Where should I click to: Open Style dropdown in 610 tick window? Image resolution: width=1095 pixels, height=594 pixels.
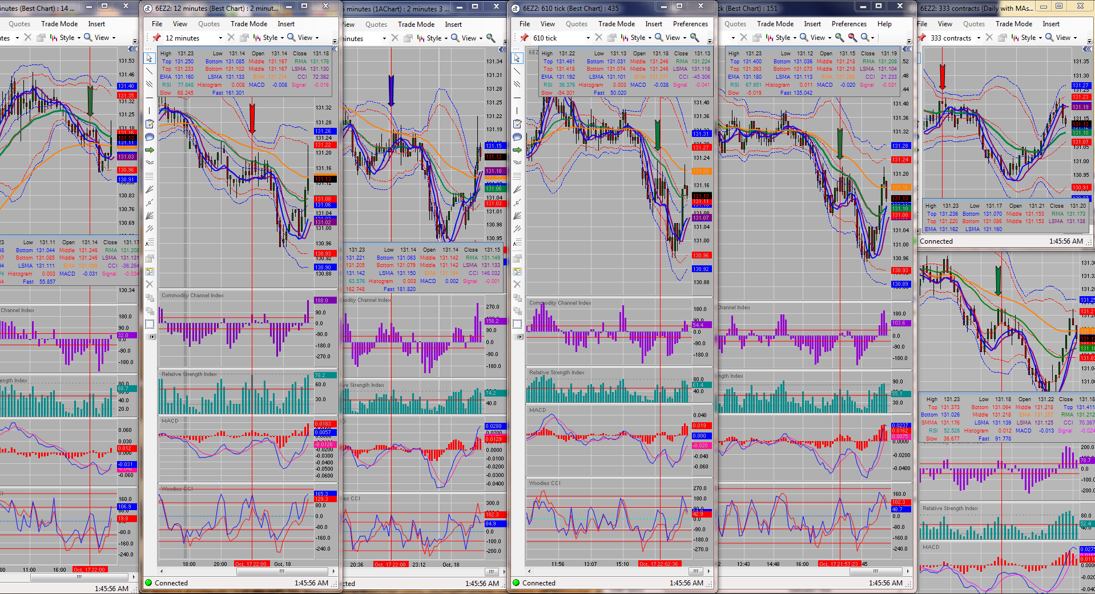637,38
